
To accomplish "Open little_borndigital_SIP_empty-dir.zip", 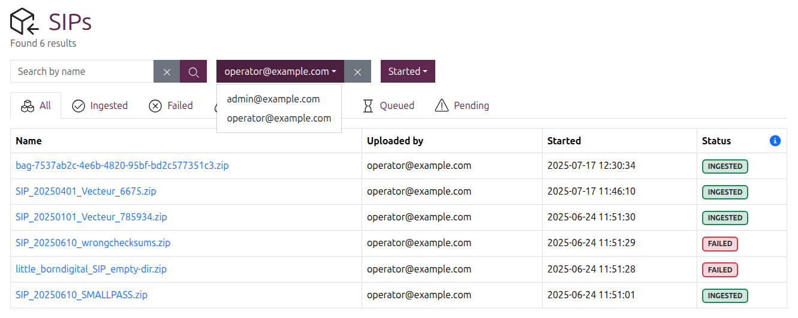I will [91, 269].
